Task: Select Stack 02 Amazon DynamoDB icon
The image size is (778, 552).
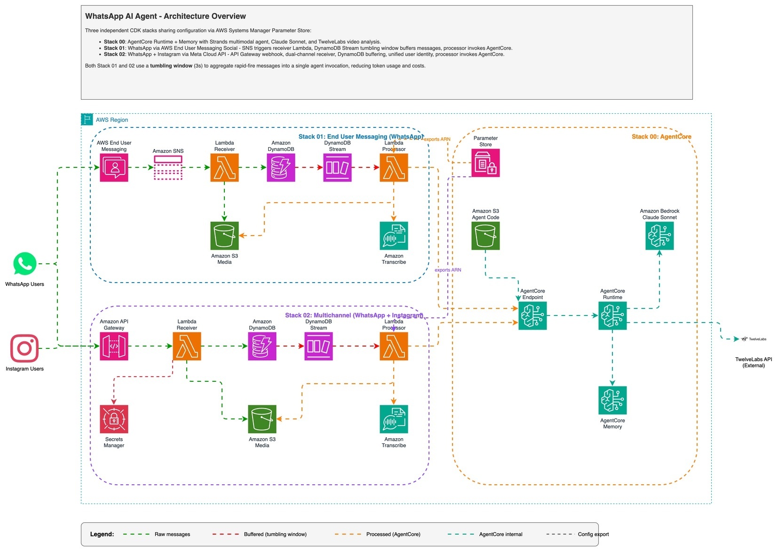Action: tap(262, 346)
